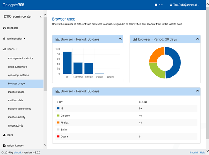Select operating systems report
Screen dimensions: 209x155
[x=18, y=75]
